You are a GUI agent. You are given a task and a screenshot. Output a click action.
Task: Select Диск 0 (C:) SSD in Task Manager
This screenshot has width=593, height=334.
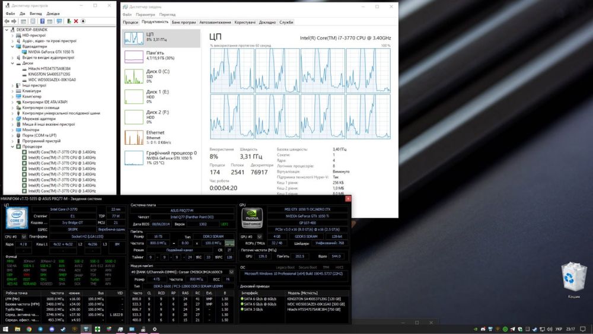[x=161, y=76]
